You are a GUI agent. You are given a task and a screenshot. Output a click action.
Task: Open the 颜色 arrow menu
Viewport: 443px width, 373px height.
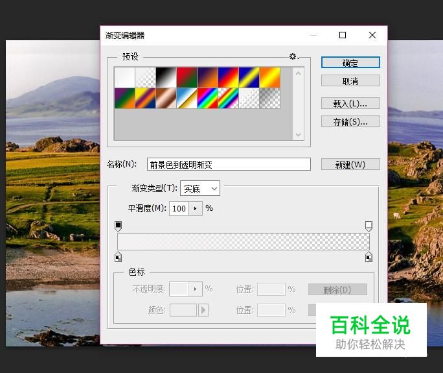pos(203,310)
